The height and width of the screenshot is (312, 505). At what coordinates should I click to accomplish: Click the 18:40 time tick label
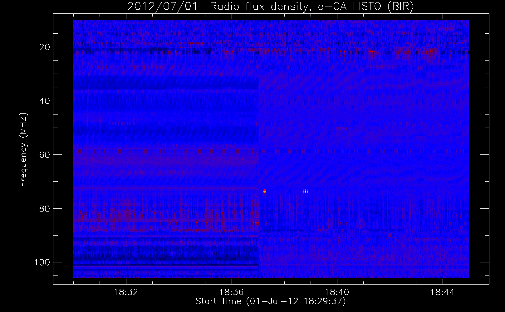pyautogui.click(x=337, y=292)
